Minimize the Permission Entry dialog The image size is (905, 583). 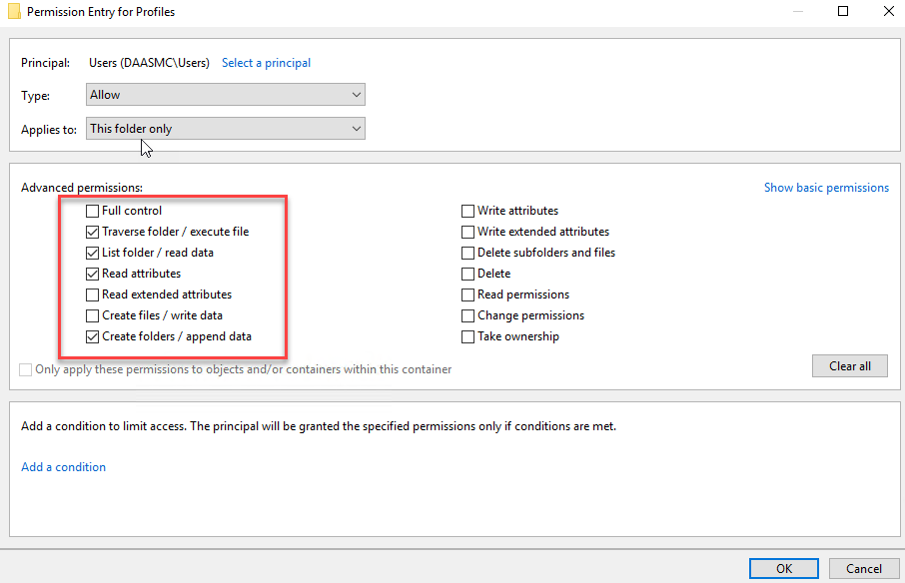point(796,12)
